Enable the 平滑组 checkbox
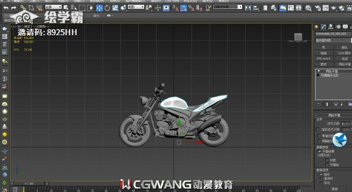Image resolution: width=352 pixels, height=192 pixels. (x=327, y=165)
